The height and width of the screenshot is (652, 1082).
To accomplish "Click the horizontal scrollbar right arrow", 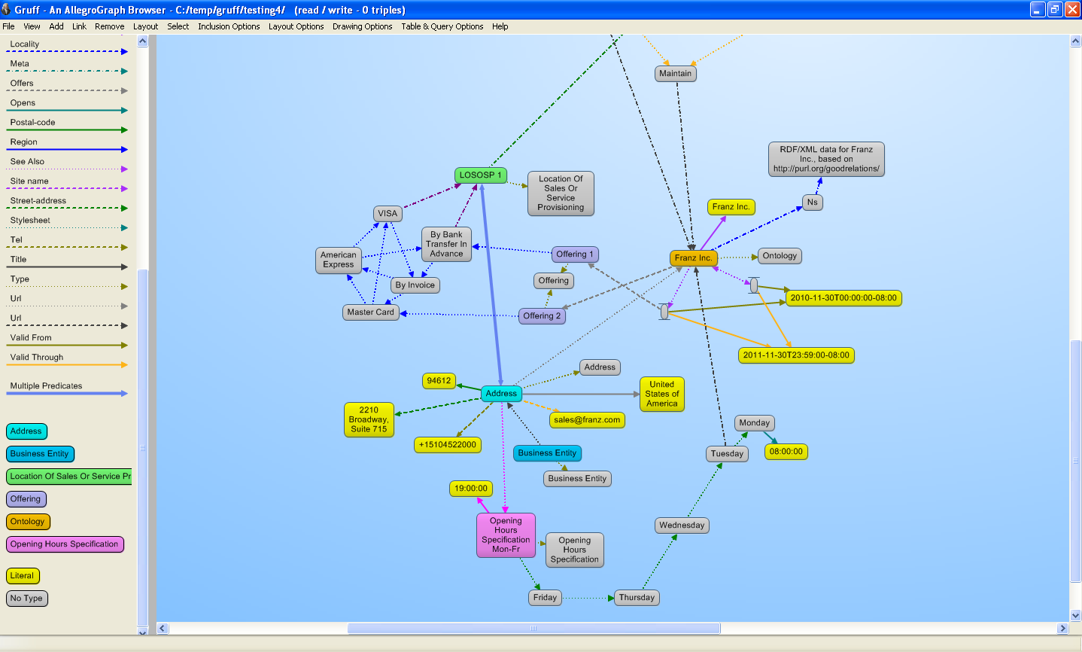I will pos(1062,629).
